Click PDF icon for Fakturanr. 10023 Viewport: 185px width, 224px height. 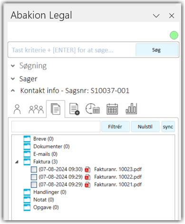tap(88, 169)
